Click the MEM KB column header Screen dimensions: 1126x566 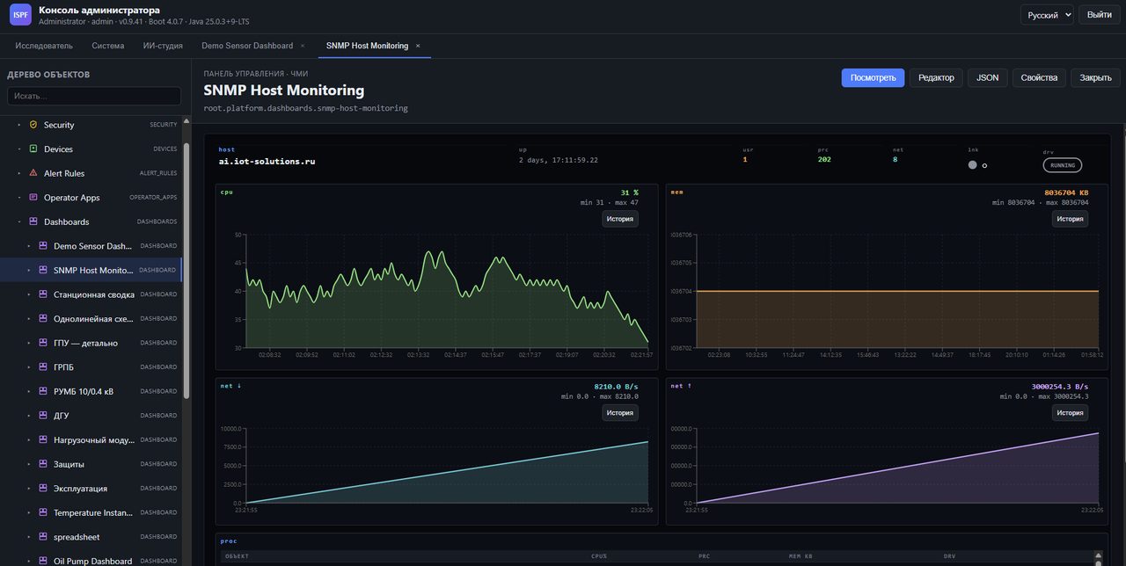click(801, 556)
